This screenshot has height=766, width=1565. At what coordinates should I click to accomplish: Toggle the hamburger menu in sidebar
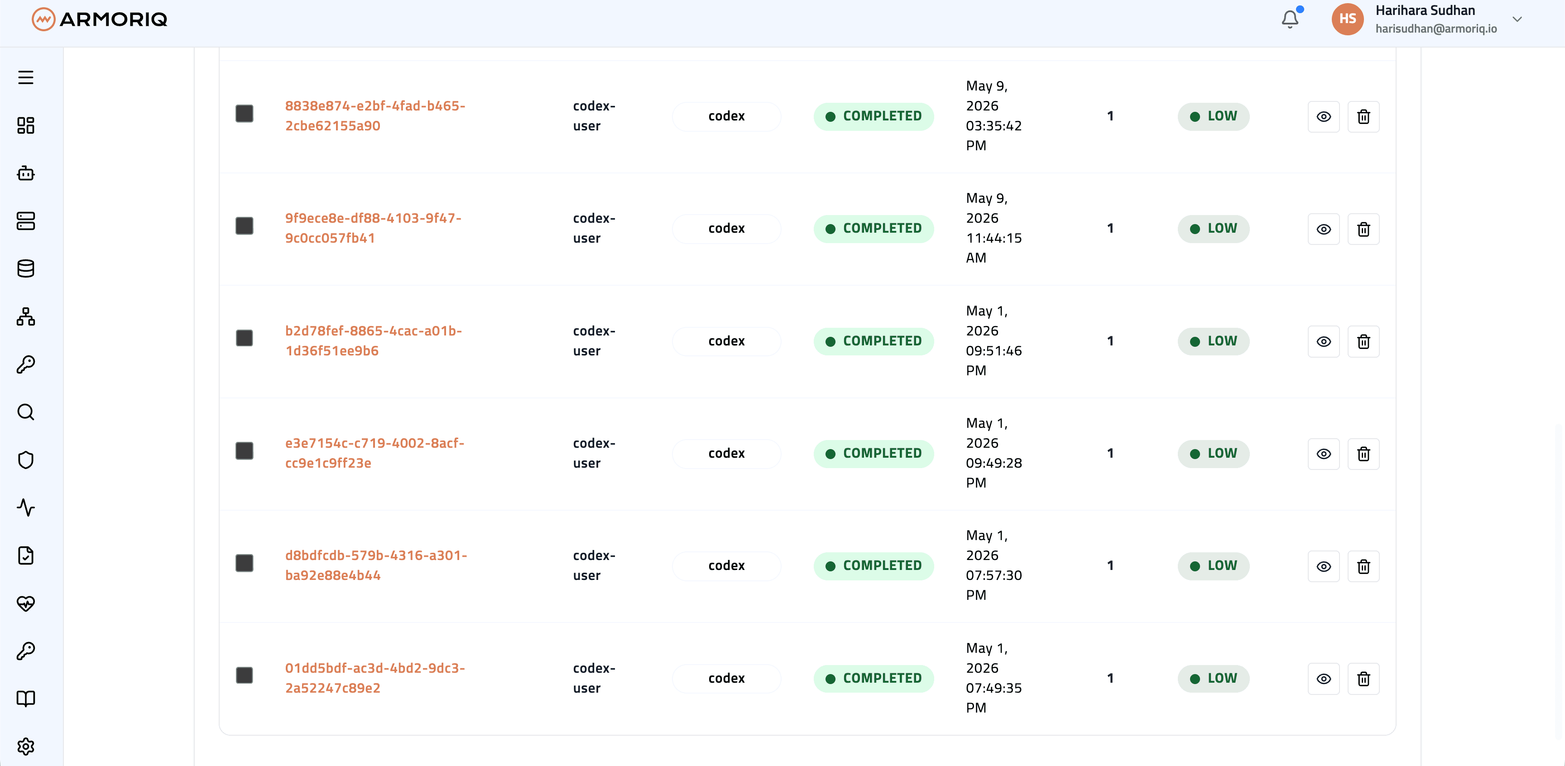(25, 77)
